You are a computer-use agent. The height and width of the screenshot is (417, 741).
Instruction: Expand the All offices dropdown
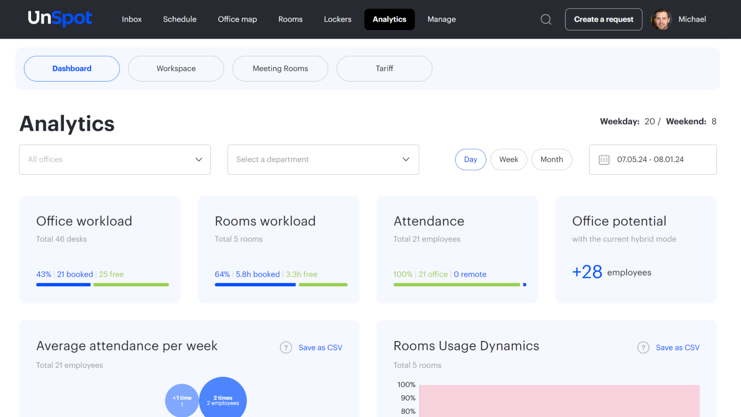[x=114, y=159]
